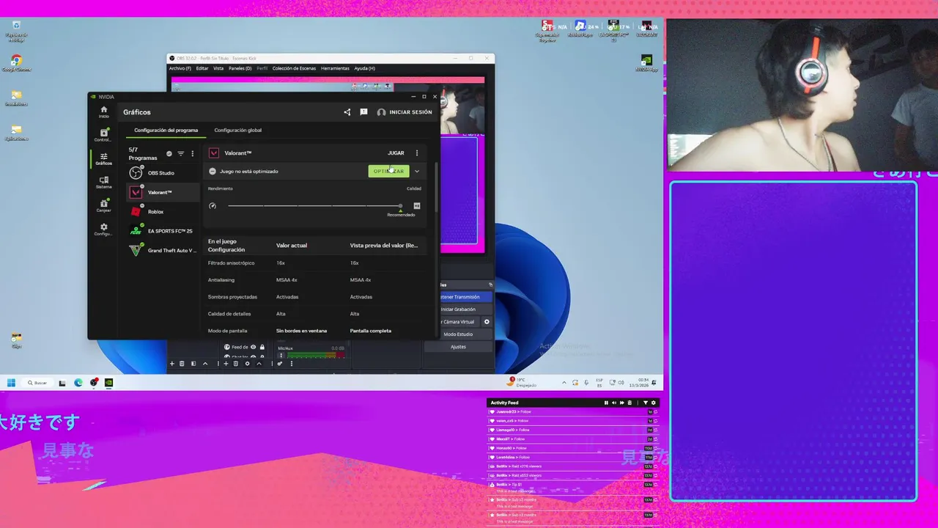Open Papelera de reciclaje on desktop
The height and width of the screenshot is (528, 938).
point(16,29)
